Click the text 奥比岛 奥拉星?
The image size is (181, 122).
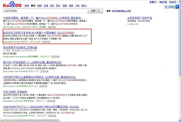point(10,54)
